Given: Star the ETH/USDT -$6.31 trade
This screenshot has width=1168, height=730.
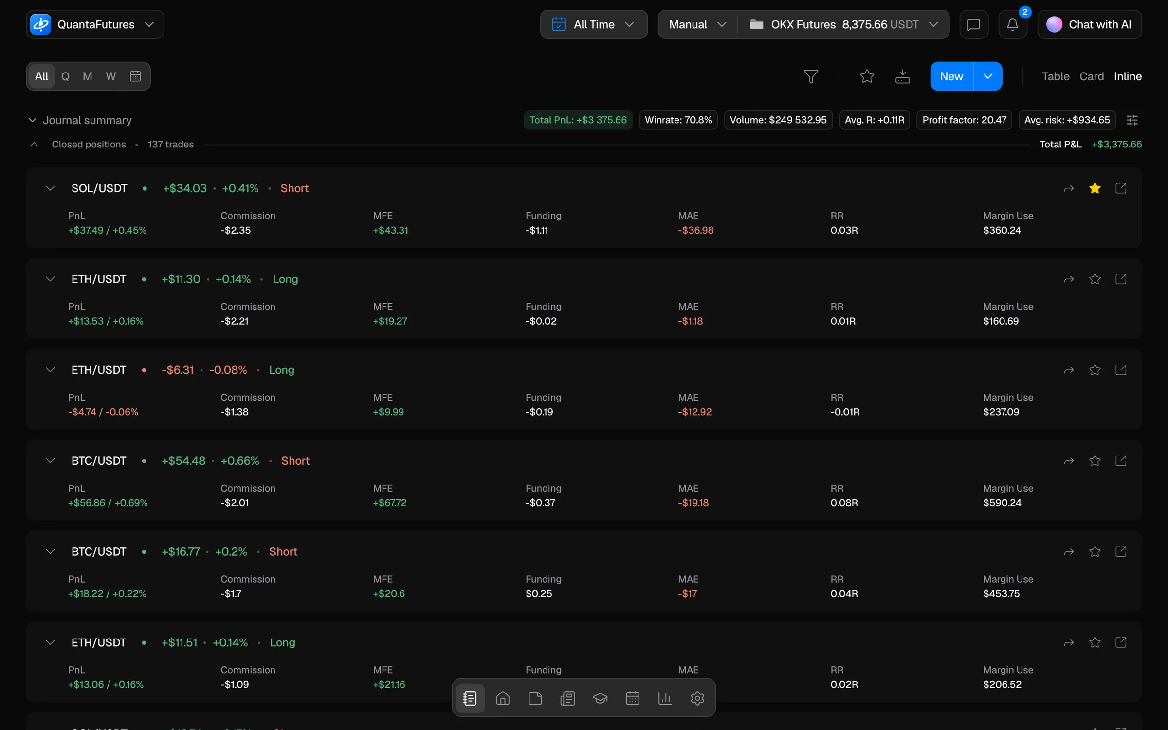Looking at the screenshot, I should tap(1095, 370).
